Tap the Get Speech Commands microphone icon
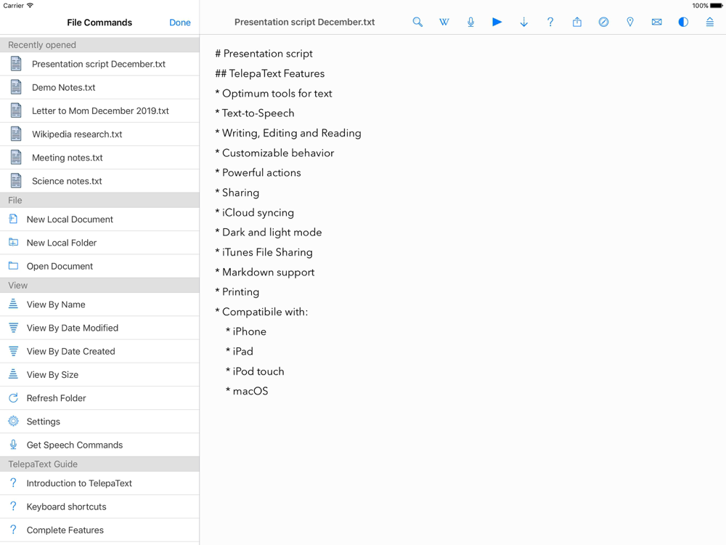 tap(13, 445)
